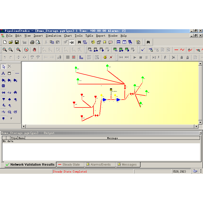Screen dimensions: 203x203
Task: Toggle the red snap grid
Action: pos(74,57)
